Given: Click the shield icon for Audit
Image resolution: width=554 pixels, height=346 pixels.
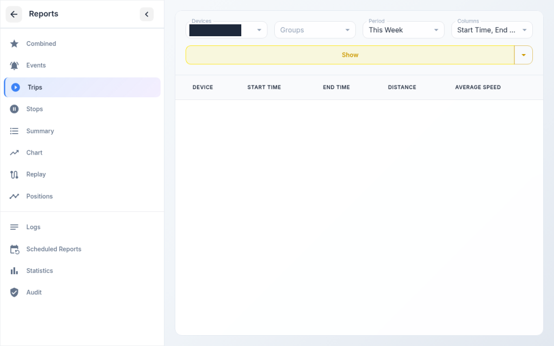Looking at the screenshot, I should click(x=14, y=292).
